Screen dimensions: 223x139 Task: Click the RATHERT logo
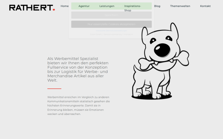pyautogui.click(x=32, y=8)
